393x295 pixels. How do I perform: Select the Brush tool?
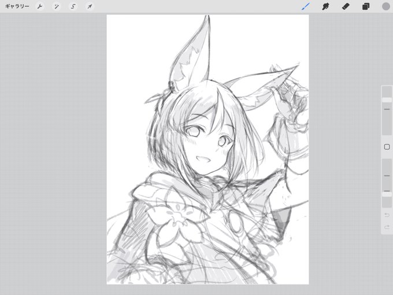pos(306,6)
